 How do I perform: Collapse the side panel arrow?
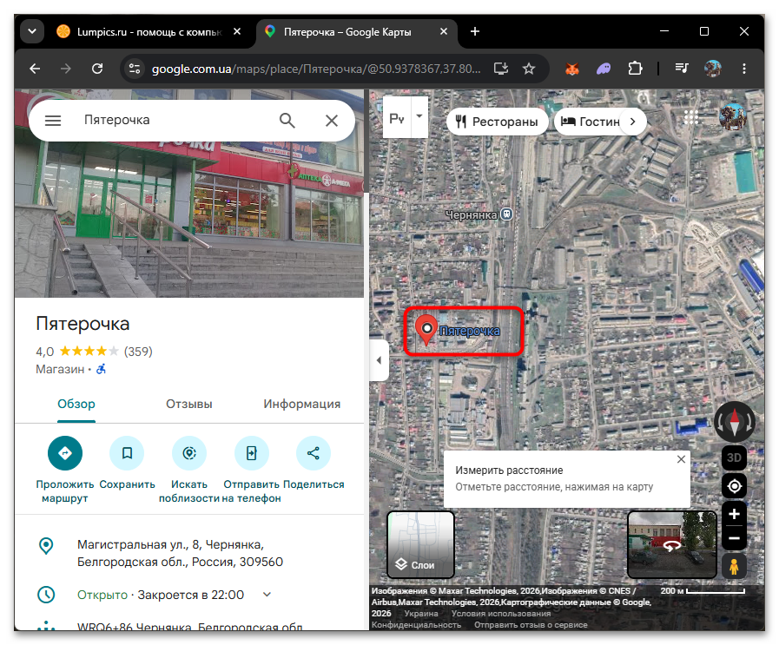(x=379, y=360)
